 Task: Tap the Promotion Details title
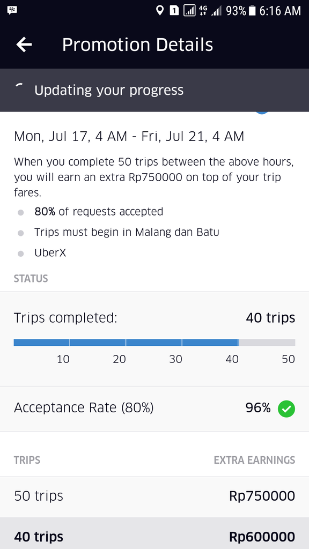pyautogui.click(x=137, y=45)
